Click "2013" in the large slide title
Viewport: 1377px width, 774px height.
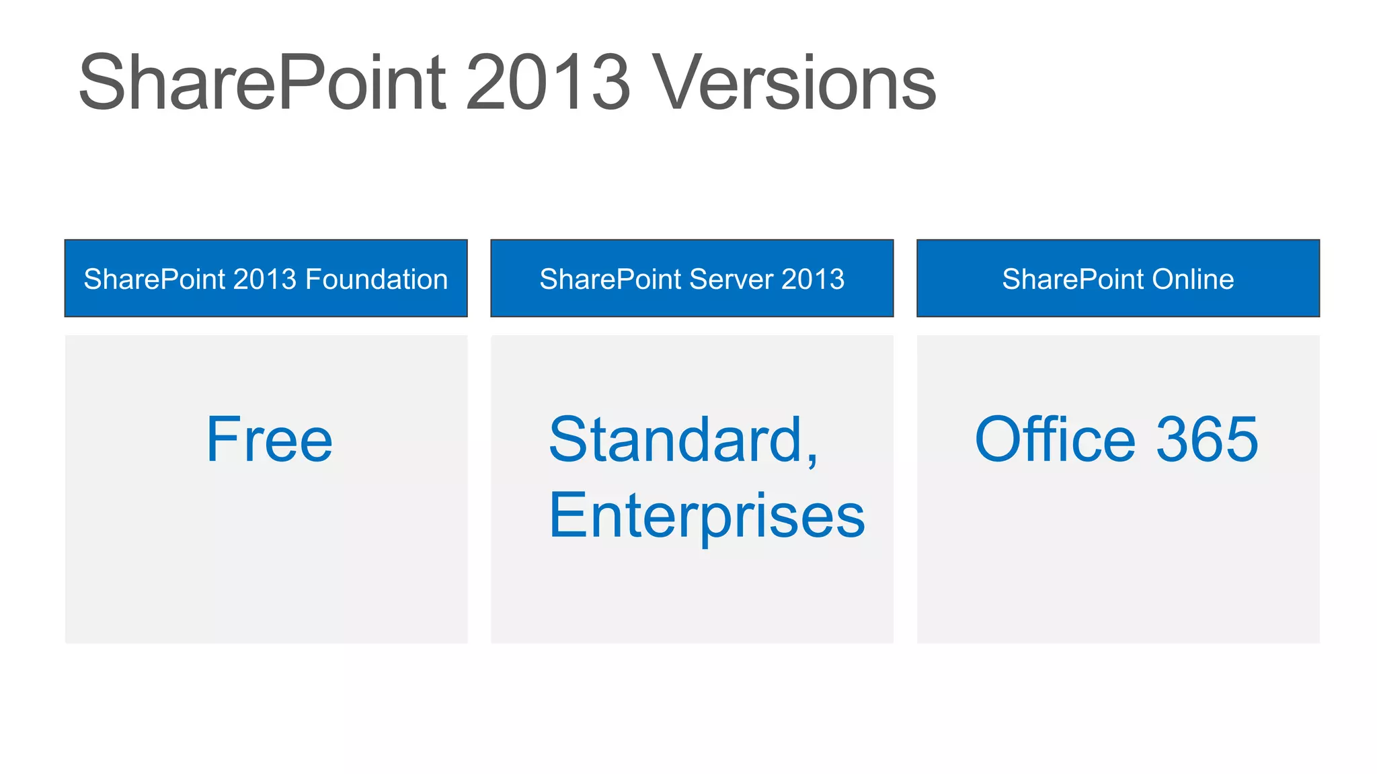click(x=548, y=83)
